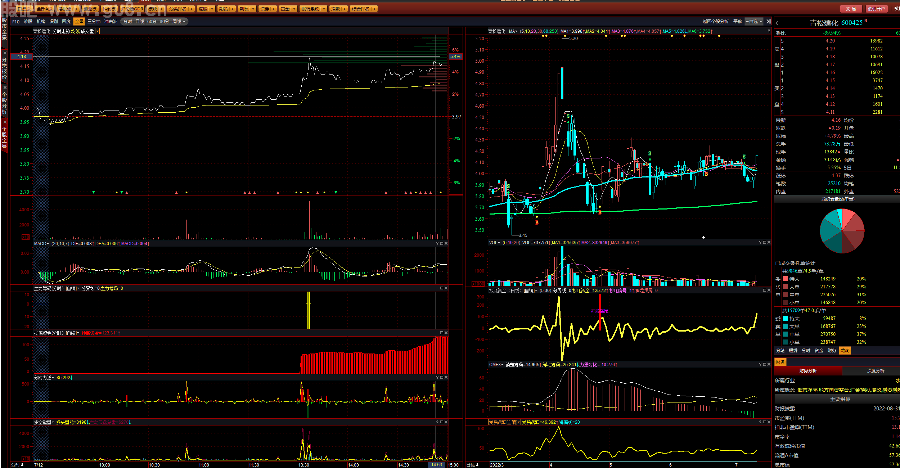The width and height of the screenshot is (900, 468).
Task: Close the CMFX indicator panel
Action: (769, 365)
